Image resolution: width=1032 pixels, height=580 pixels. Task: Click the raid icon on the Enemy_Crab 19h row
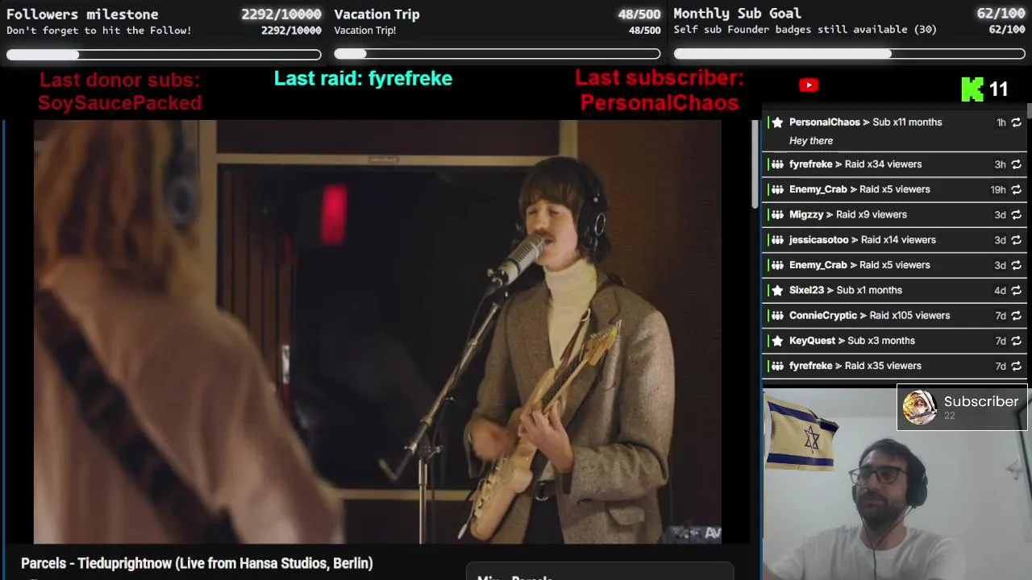(x=777, y=189)
